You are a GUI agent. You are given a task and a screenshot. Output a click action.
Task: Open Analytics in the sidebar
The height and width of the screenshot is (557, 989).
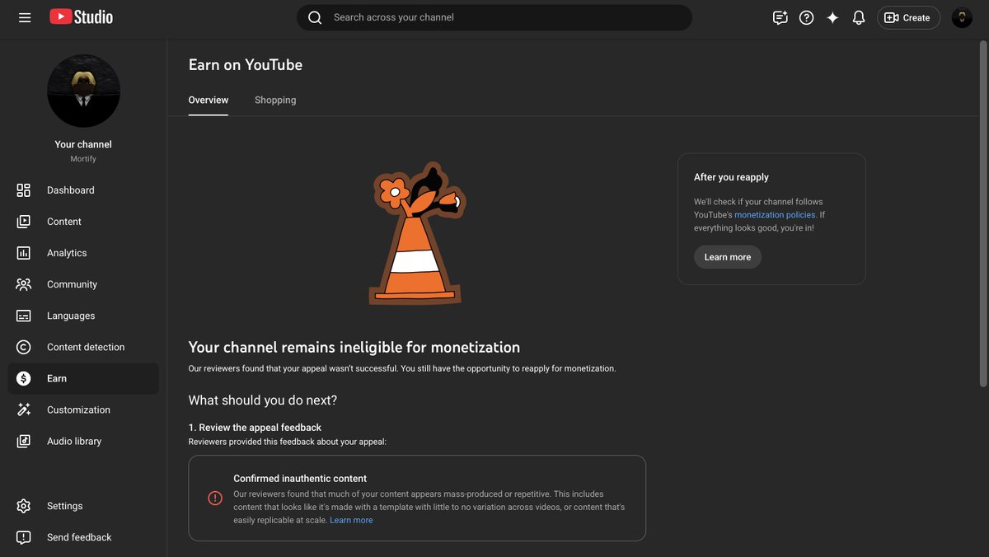(83, 253)
